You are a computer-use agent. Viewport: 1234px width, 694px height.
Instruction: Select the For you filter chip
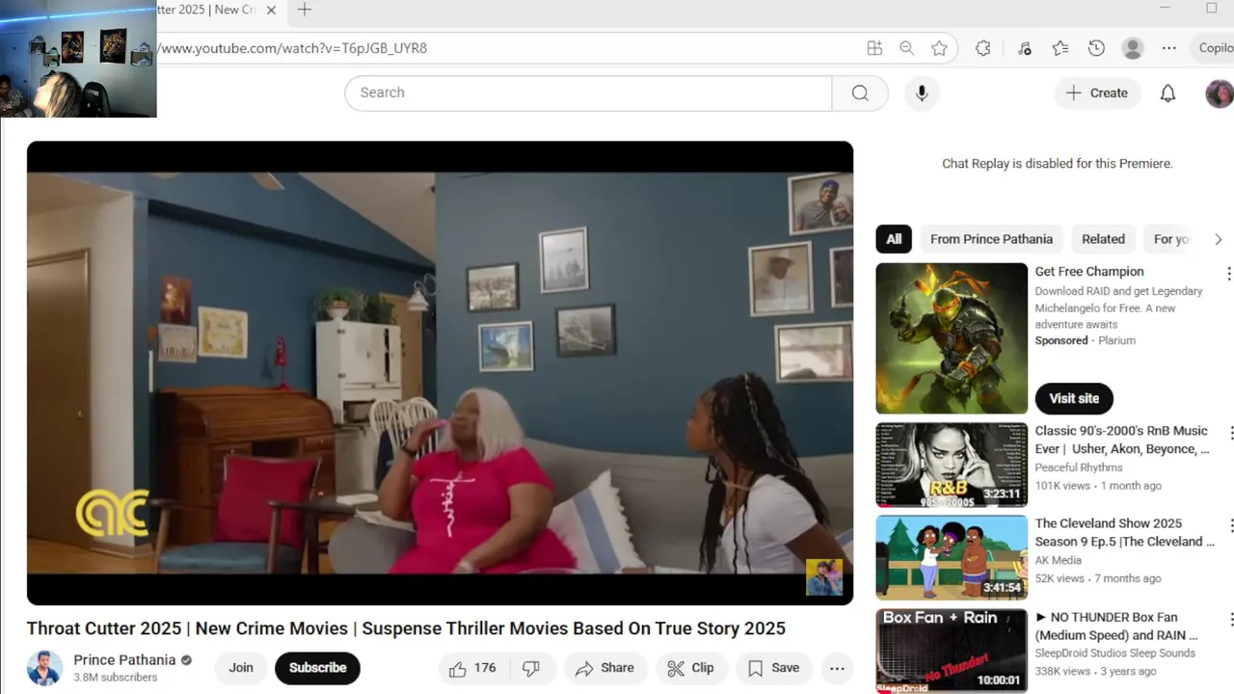[x=1171, y=239]
